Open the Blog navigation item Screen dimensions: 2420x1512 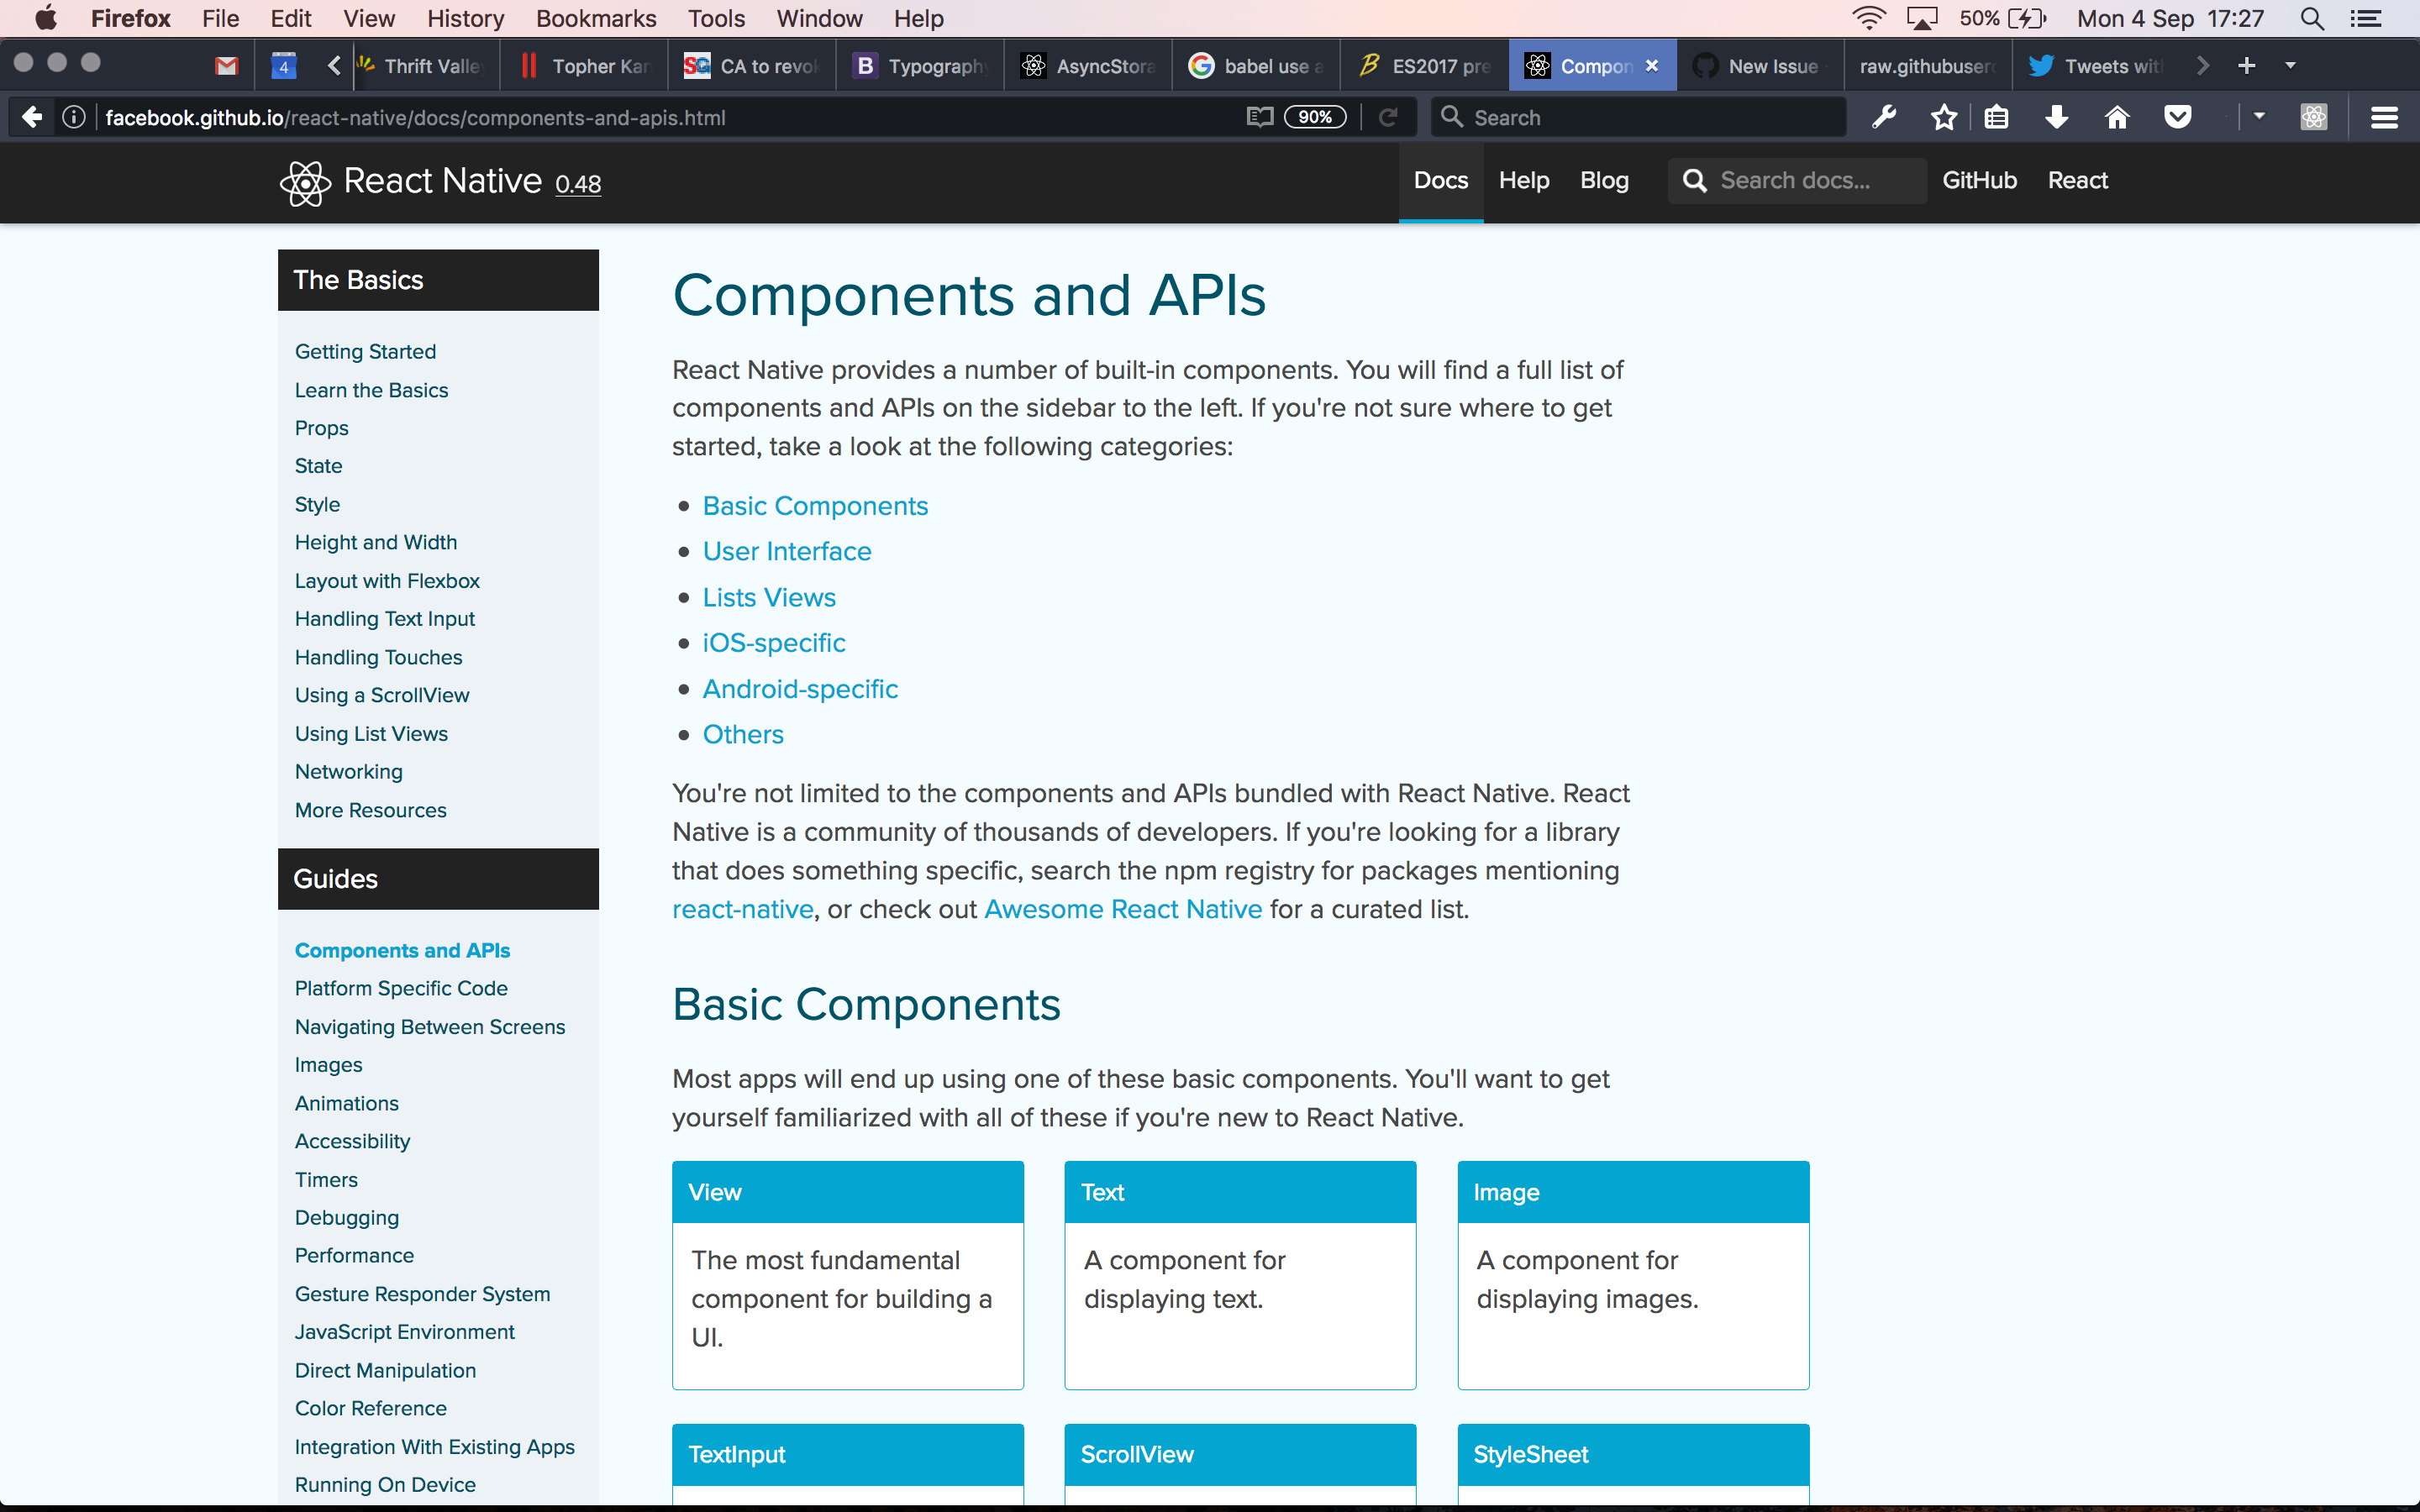(x=1604, y=180)
